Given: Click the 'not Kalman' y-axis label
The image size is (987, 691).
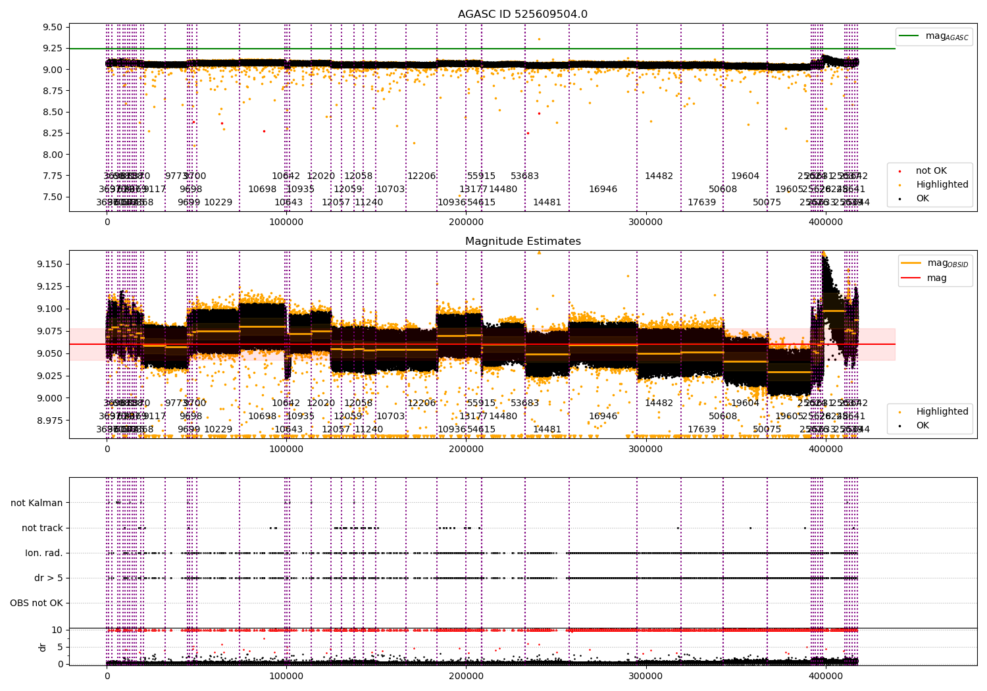Looking at the screenshot, I should [x=37, y=503].
